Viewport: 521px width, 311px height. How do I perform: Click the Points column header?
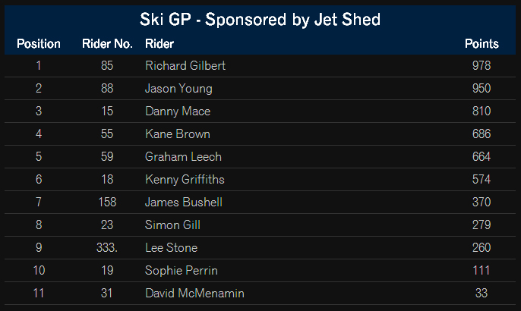pyautogui.click(x=482, y=44)
